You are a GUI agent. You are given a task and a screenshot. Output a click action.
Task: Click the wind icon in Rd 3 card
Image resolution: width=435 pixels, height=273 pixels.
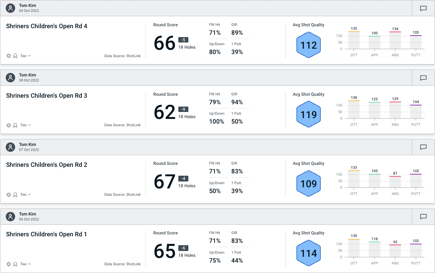(x=15, y=125)
